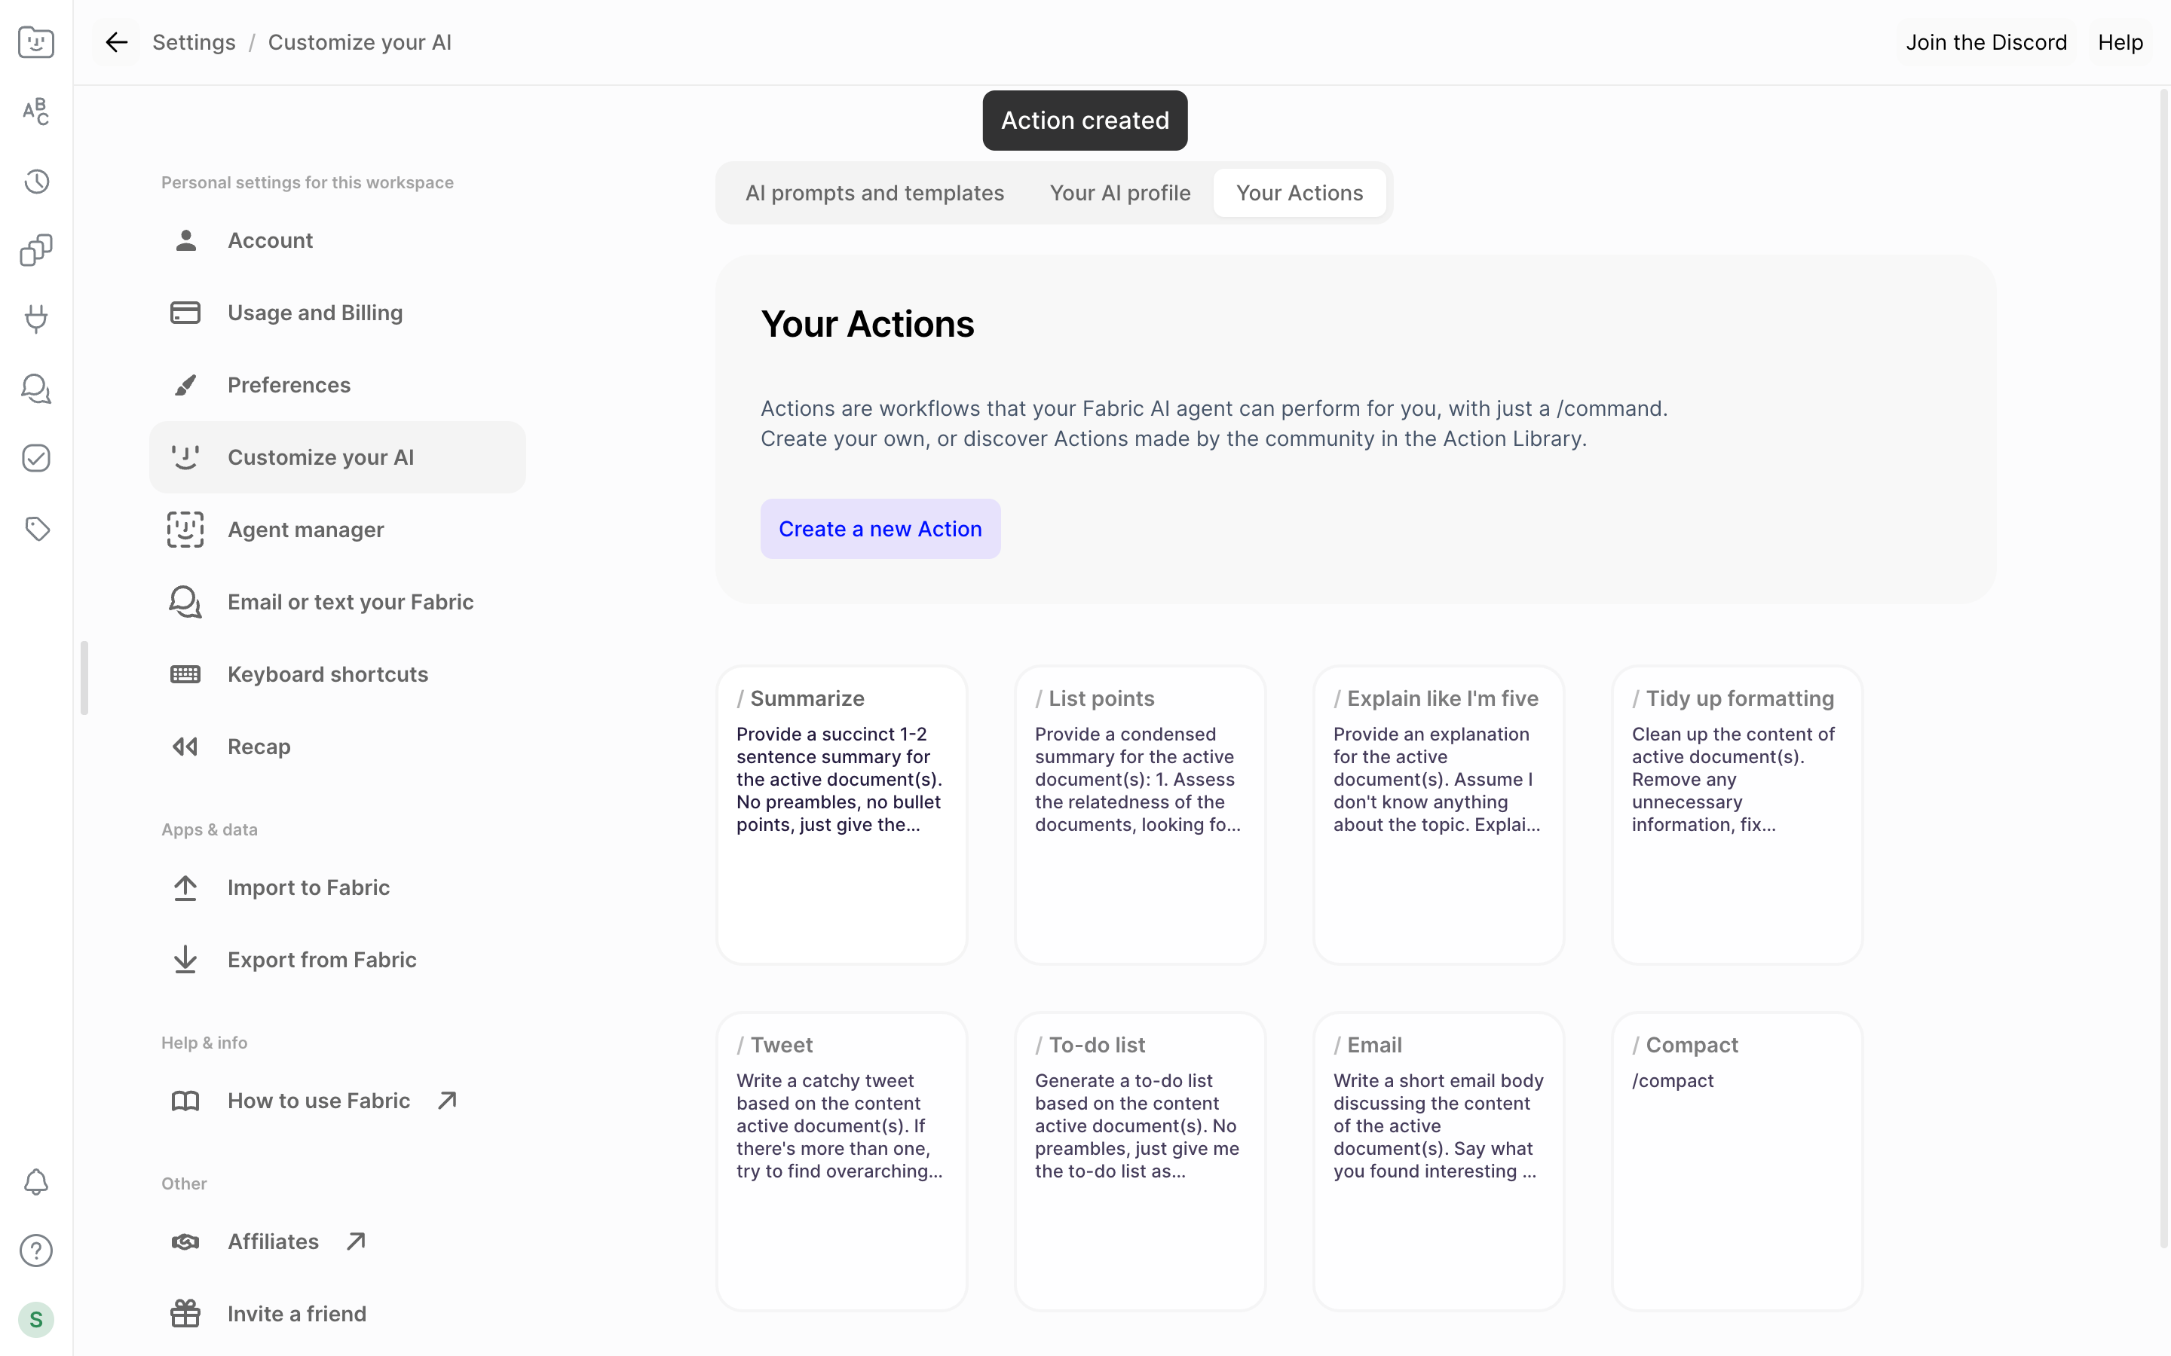Open Export from Fabric
Viewport: 2171px width, 1356px height.
[337, 960]
